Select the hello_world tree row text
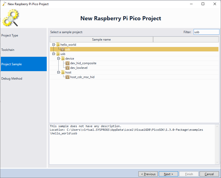Image resolution: width=221 pixels, height=178 pixels. [x=68, y=45]
